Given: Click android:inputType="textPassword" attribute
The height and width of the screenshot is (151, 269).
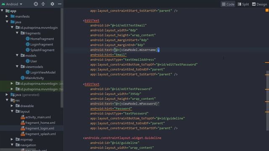Looking at the screenshot, I should click(x=119, y=113).
